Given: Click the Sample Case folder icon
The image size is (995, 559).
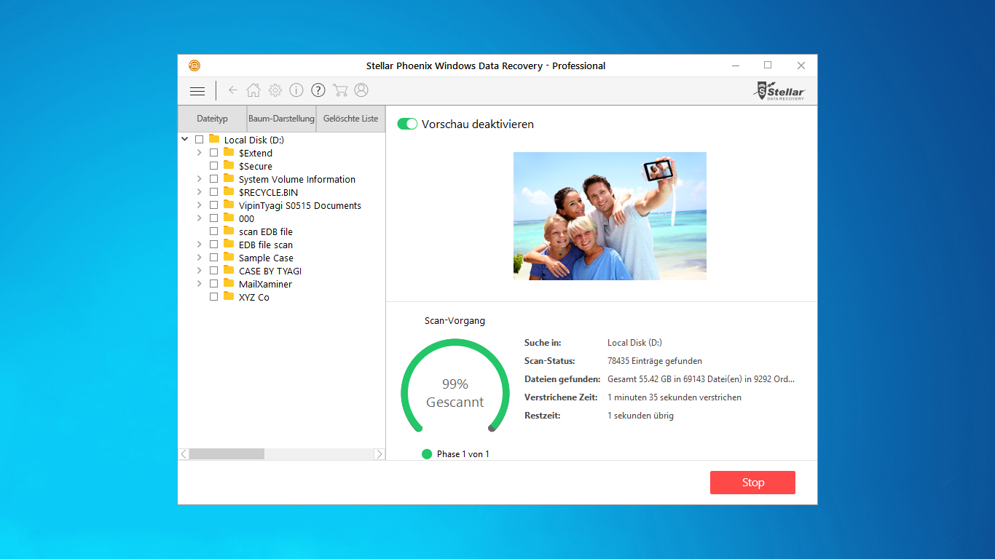Looking at the screenshot, I should pos(229,257).
